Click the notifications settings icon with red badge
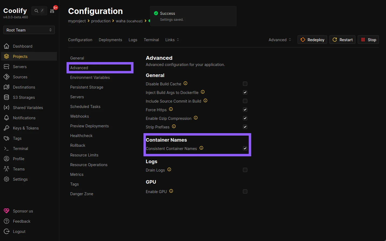The image size is (386, 241). click(x=52, y=11)
